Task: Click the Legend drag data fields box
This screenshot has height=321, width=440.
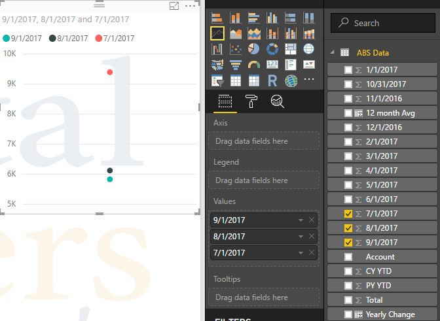Action: coord(264,180)
